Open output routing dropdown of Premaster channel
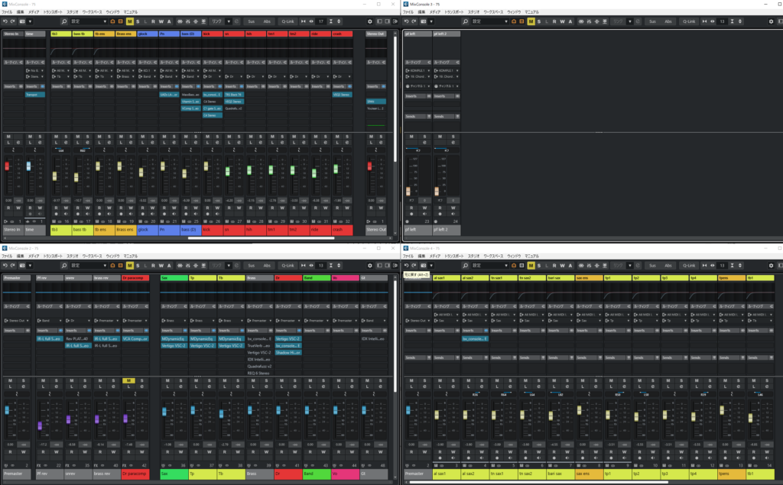This screenshot has height=485, width=783. (x=15, y=320)
